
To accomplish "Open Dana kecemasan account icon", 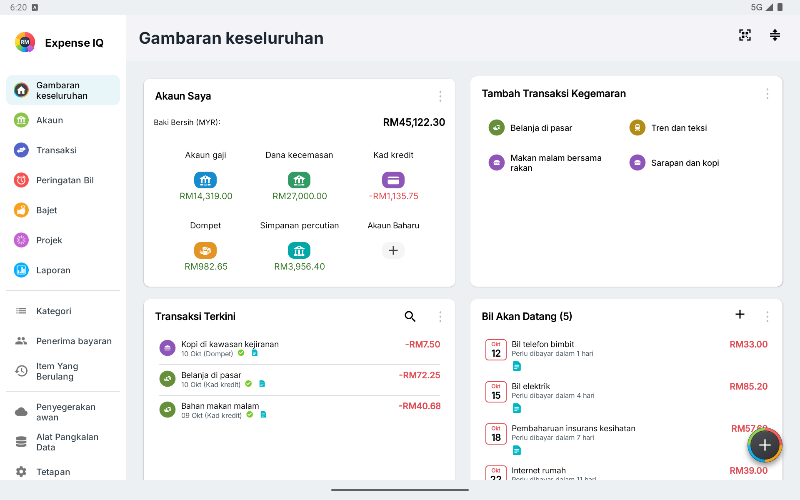I will (x=299, y=180).
